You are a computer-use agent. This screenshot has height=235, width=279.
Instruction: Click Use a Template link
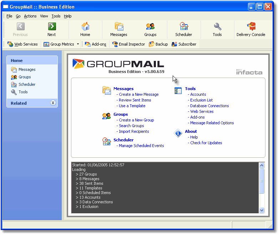click(x=132, y=106)
